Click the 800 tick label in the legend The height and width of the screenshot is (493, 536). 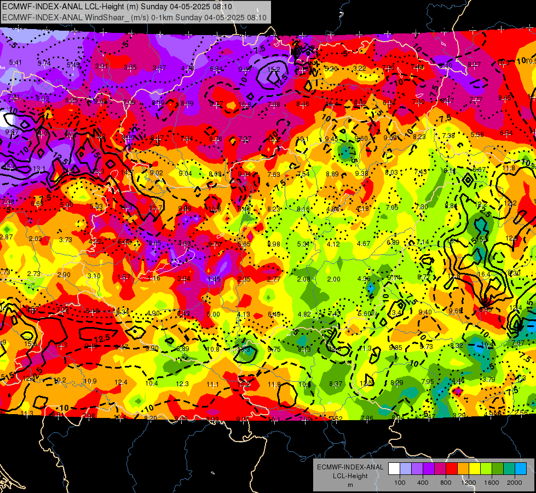[446, 483]
